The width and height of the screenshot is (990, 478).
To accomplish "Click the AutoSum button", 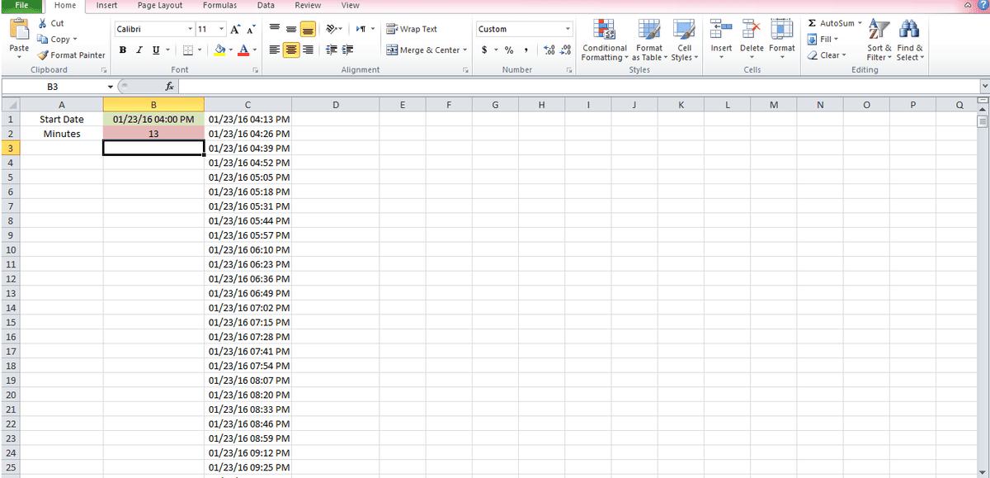I will click(833, 23).
